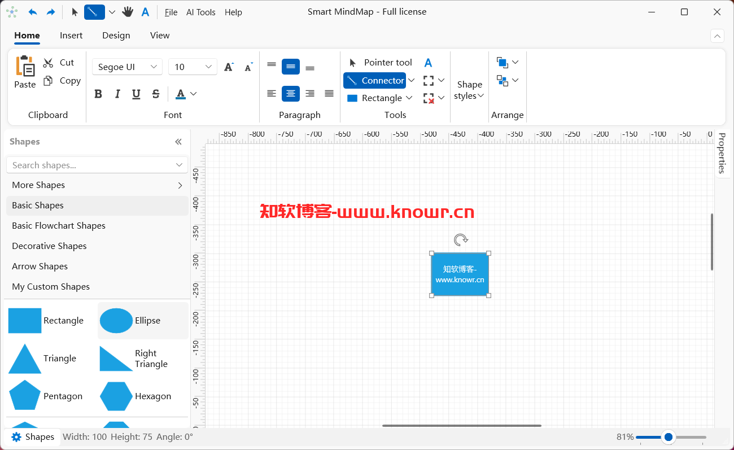This screenshot has height=450, width=734.
Task: Open the File menu
Action: click(x=171, y=12)
